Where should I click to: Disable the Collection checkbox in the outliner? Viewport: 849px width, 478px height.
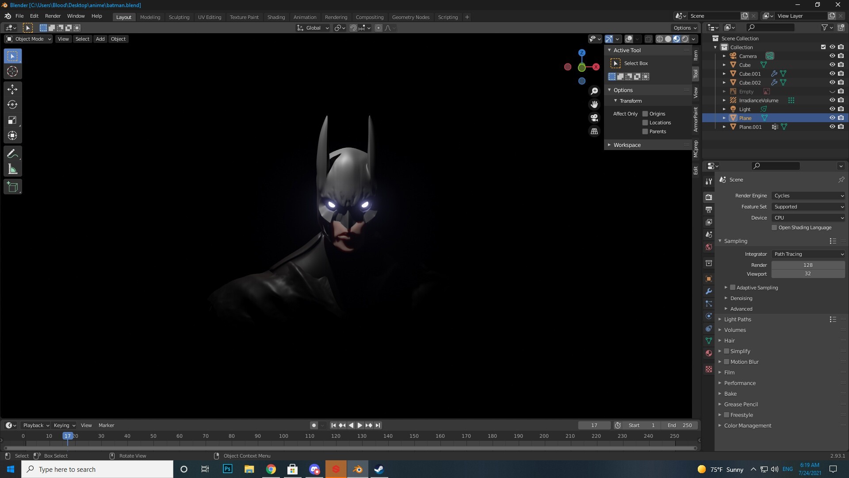click(x=823, y=47)
